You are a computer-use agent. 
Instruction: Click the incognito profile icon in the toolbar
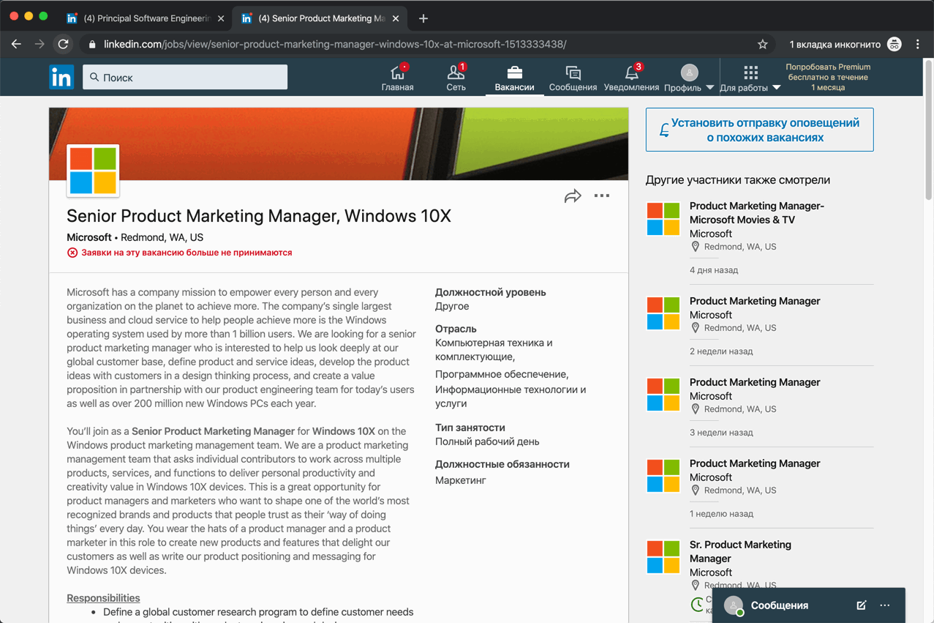(894, 44)
